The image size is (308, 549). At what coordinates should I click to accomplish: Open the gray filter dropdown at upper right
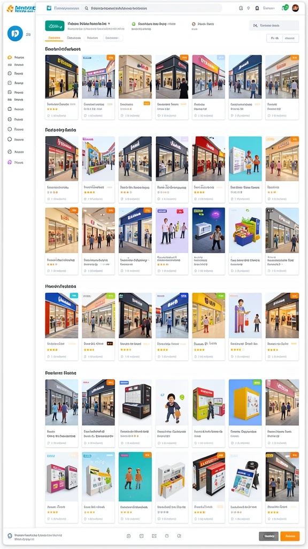point(274,26)
